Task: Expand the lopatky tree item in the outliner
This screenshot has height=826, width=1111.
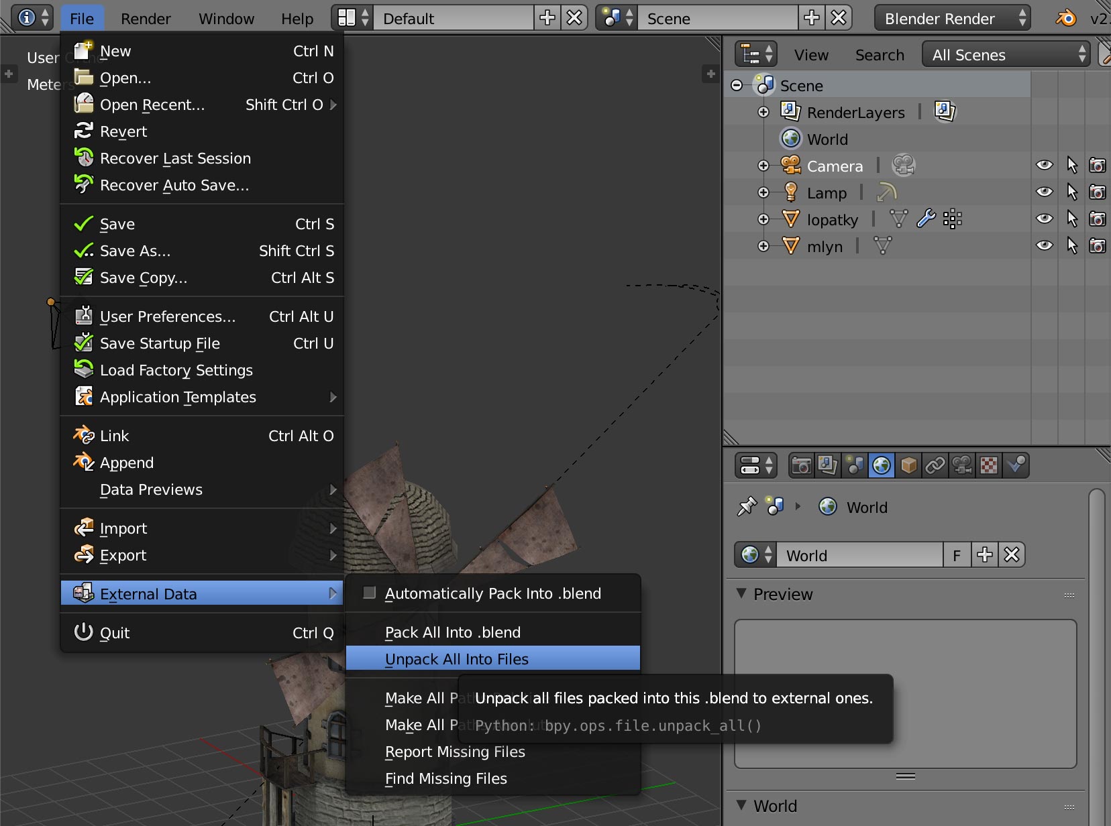Action: (x=763, y=219)
